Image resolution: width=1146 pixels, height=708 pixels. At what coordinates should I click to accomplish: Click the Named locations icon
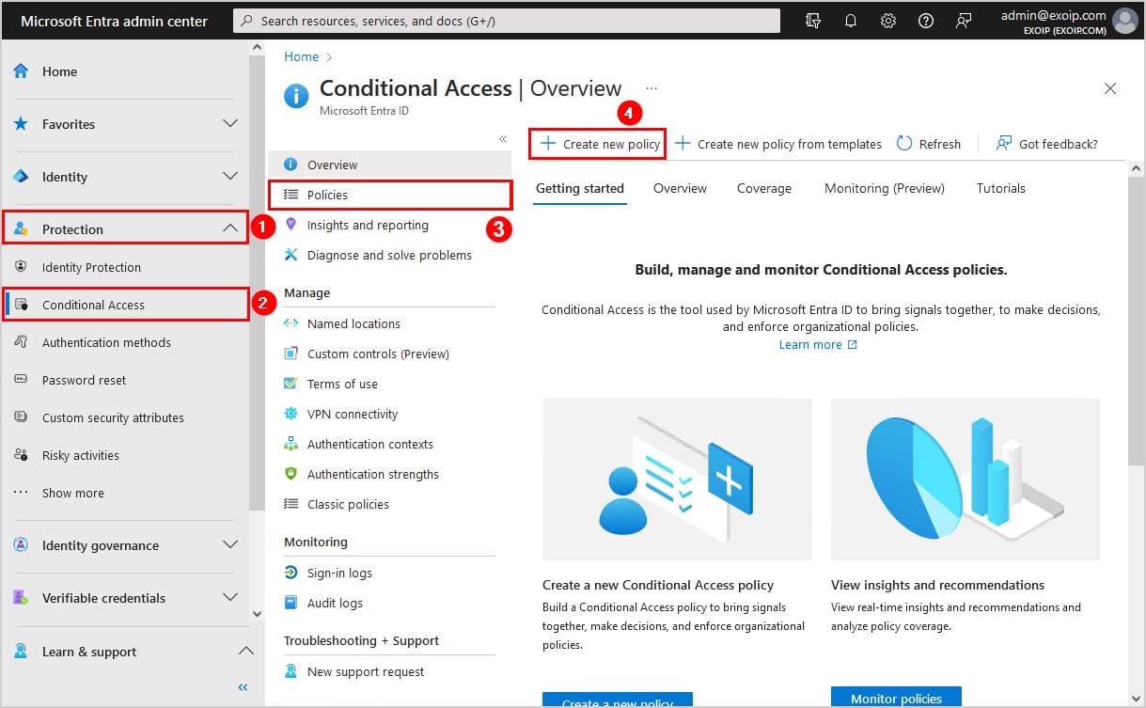pyautogui.click(x=290, y=323)
